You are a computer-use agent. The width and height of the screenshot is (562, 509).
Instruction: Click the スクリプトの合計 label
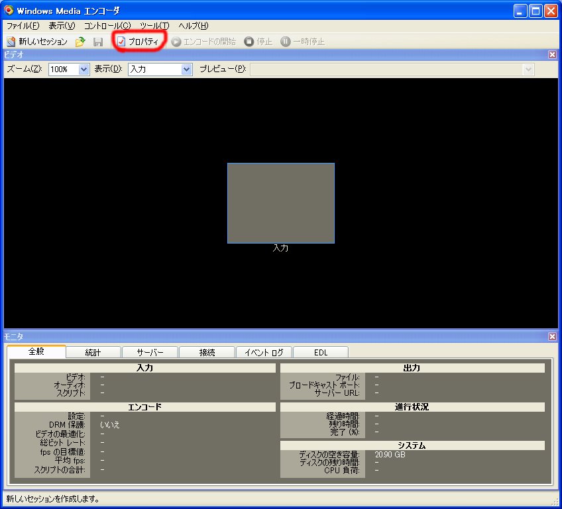[x=60, y=470]
